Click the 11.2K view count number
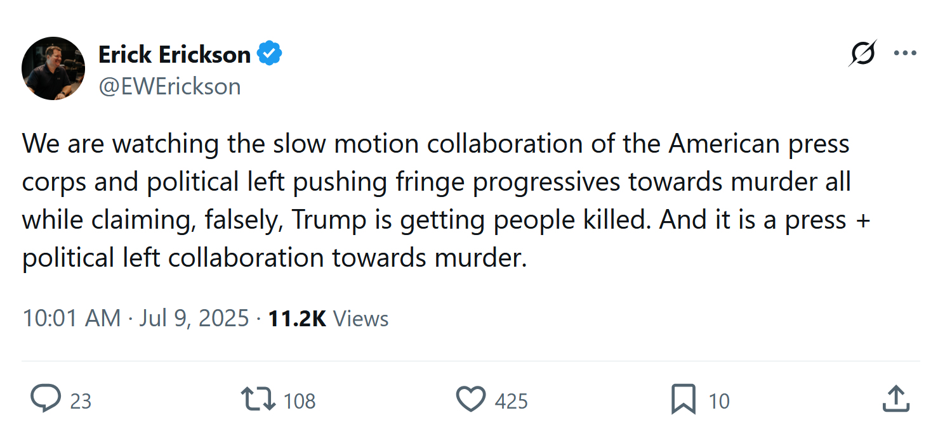 click(297, 318)
